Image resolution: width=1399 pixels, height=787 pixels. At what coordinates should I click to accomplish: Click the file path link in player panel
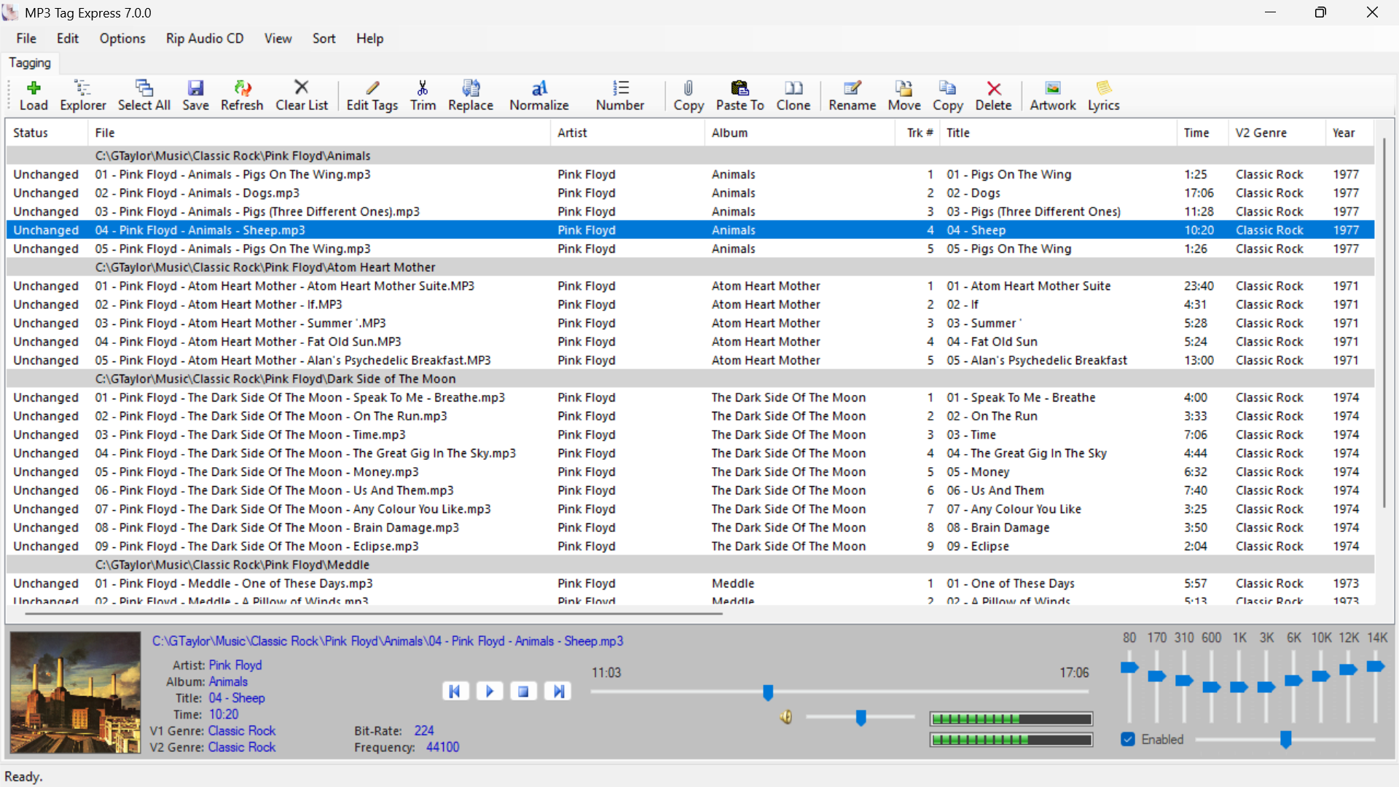coord(387,641)
